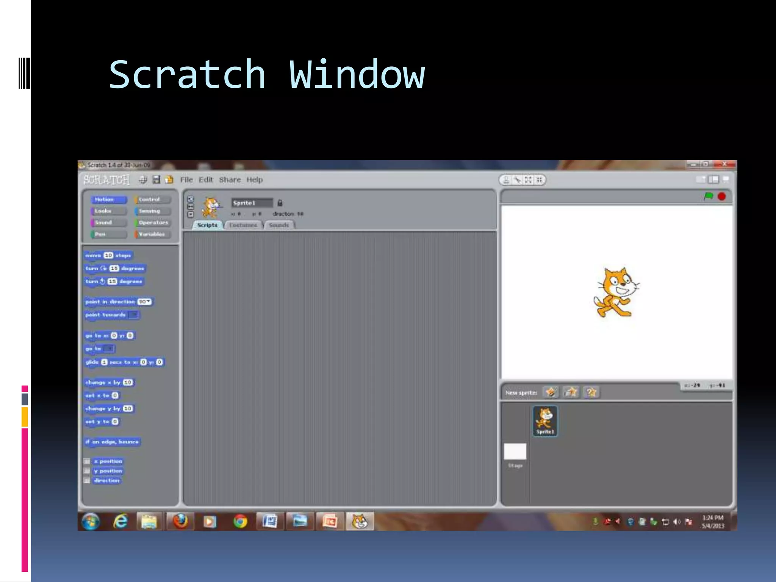Click the set y to 0 block
The height and width of the screenshot is (582, 776).
pyautogui.click(x=102, y=421)
